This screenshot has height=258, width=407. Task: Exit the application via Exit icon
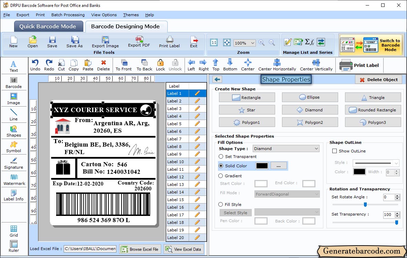pos(194,42)
